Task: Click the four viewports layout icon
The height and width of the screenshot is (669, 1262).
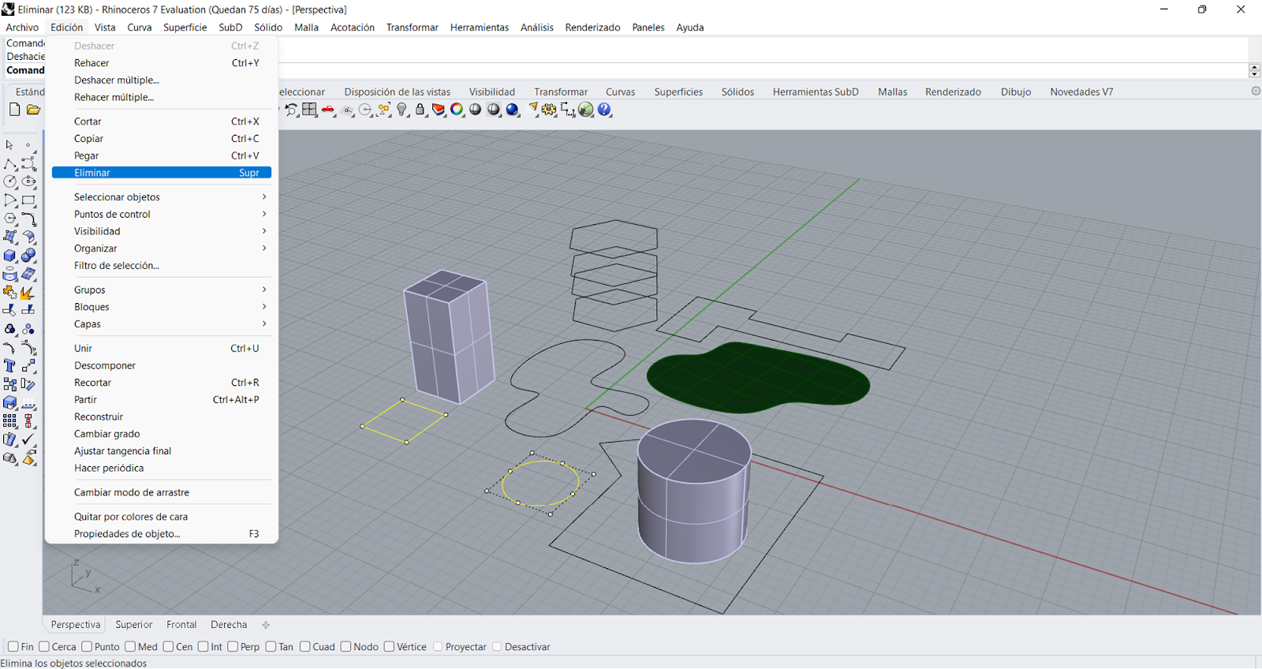Action: pyautogui.click(x=309, y=110)
